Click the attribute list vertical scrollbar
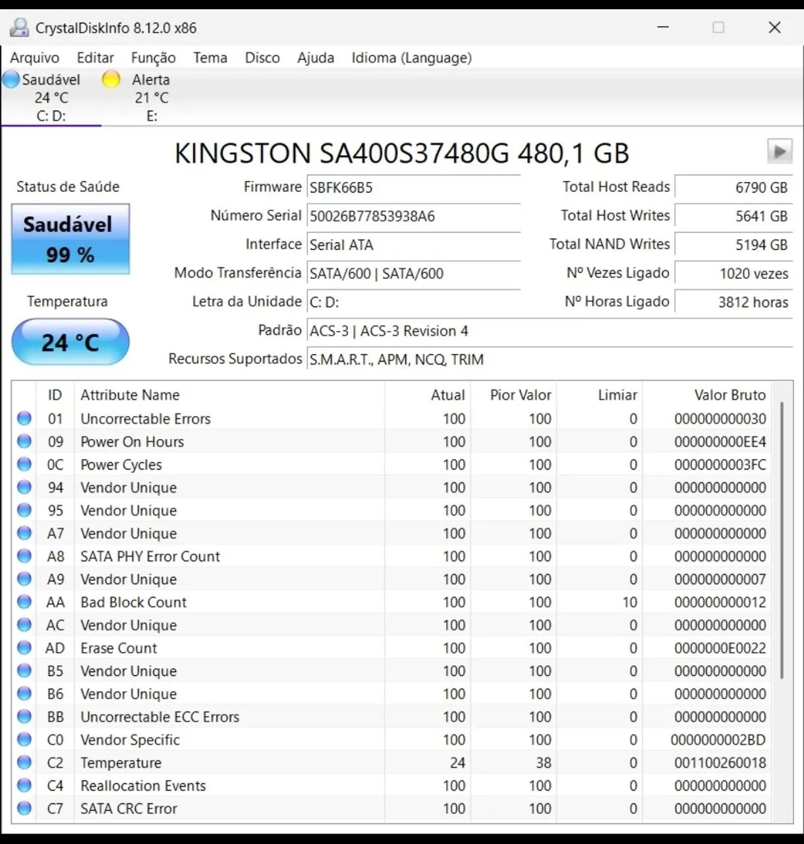Viewport: 804px width, 844px height. point(782,541)
